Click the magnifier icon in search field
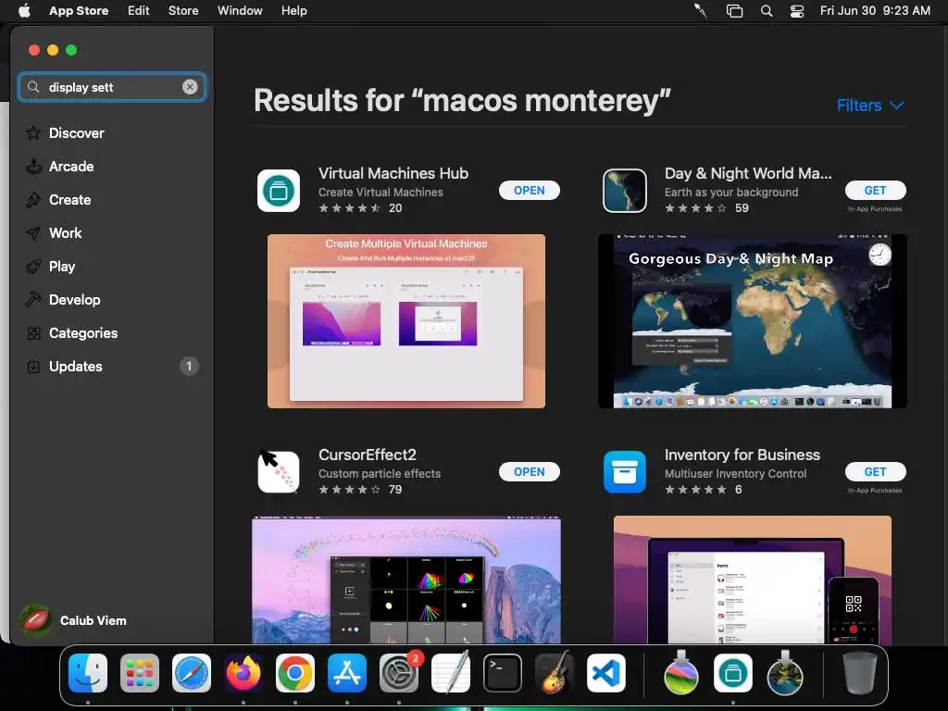Image resolution: width=948 pixels, height=711 pixels. [34, 87]
